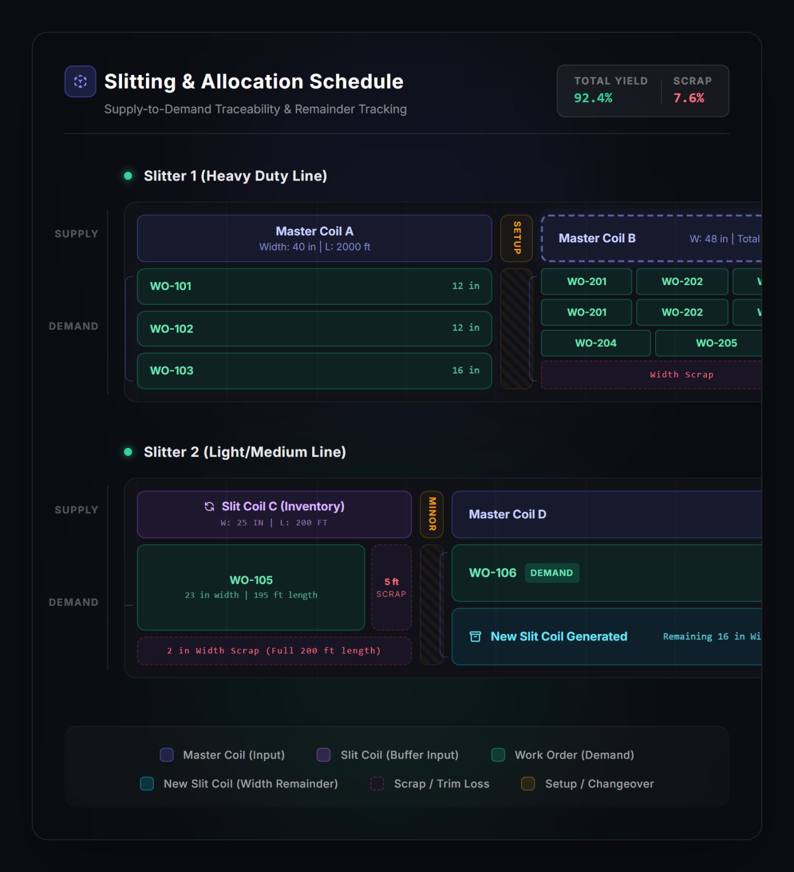Select the orange MINOR changeover block
Viewport: 794px width, 872px height.
coord(431,514)
